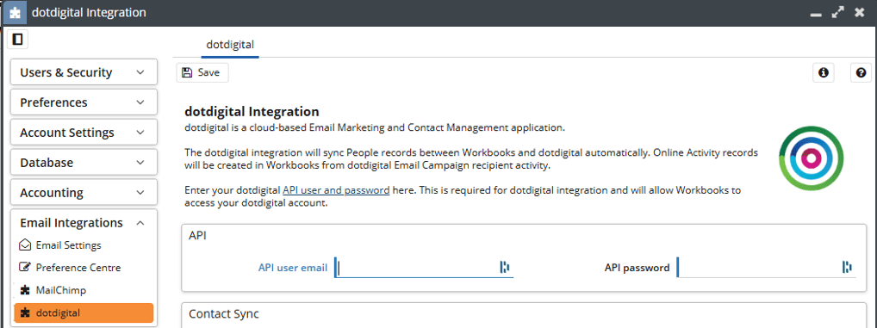Click the 'Contact Sync' section header
The image size is (877, 328).
point(224,313)
